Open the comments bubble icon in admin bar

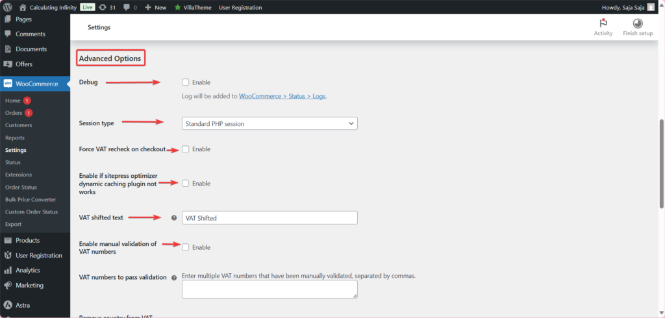click(127, 8)
